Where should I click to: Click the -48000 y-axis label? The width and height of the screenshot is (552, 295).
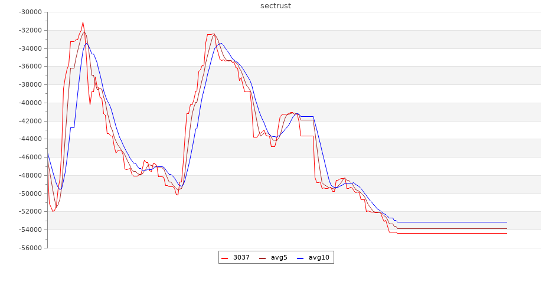(30, 176)
